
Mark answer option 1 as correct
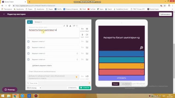[x=28, y=41]
